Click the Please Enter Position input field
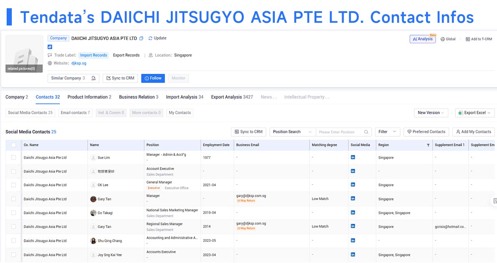497x263 pixels. pyautogui.click(x=340, y=132)
